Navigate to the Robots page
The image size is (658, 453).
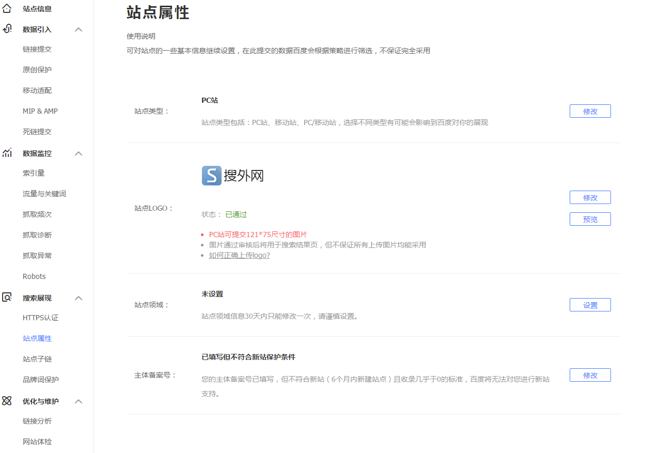click(34, 276)
